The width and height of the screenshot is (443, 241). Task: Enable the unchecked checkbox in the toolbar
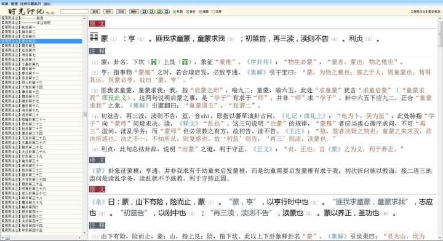pyautogui.click(x=217, y=12)
